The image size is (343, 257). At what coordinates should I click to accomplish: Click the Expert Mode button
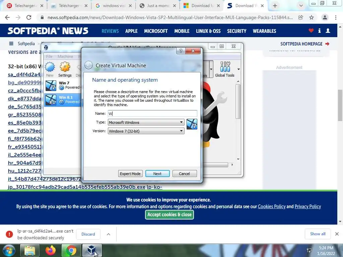pos(130,174)
